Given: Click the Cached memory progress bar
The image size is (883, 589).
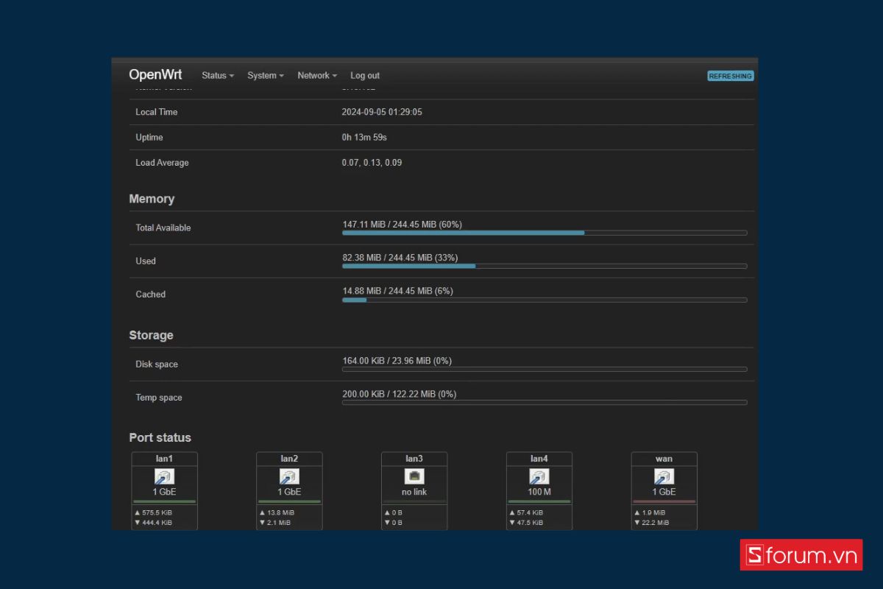Looking at the screenshot, I should pos(545,300).
